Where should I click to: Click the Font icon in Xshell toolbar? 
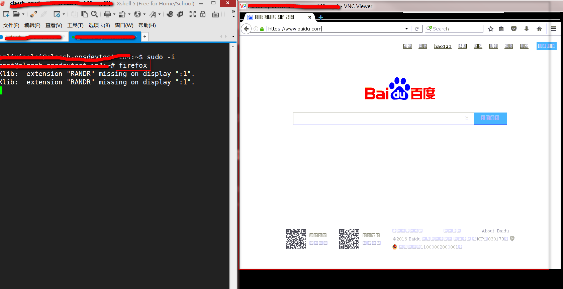click(153, 14)
